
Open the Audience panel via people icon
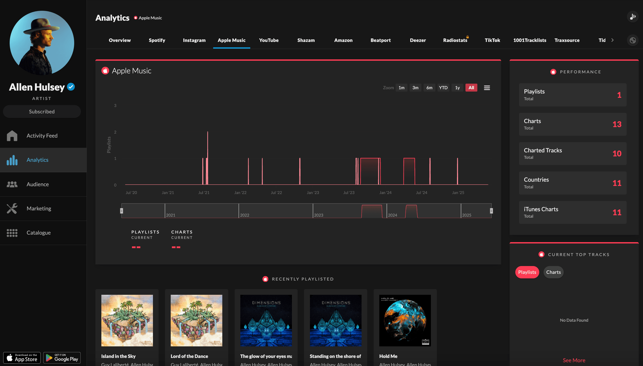point(12,184)
